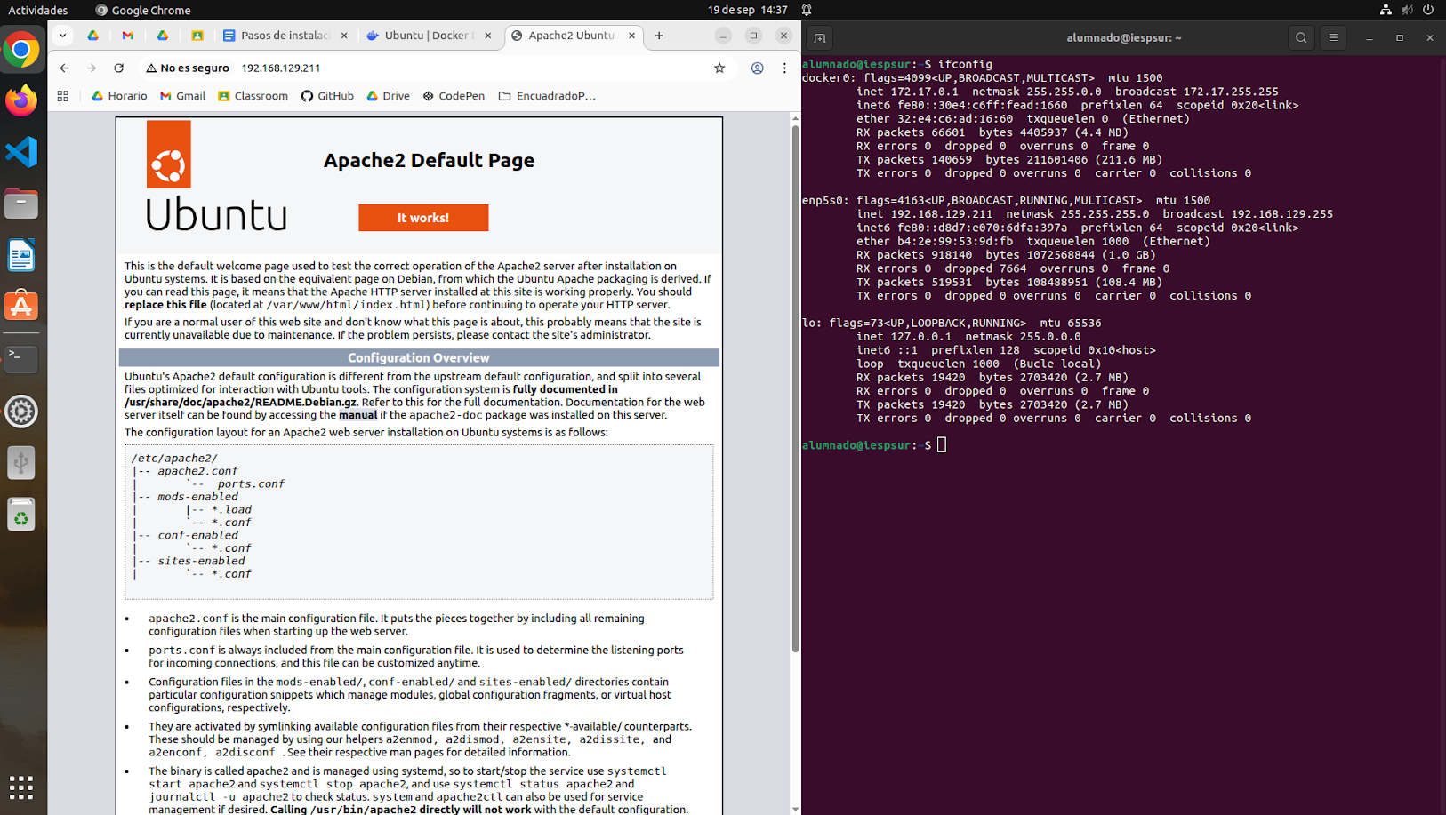The image size is (1446, 815).
Task: Show applications grid in dock
Action: click(21, 787)
